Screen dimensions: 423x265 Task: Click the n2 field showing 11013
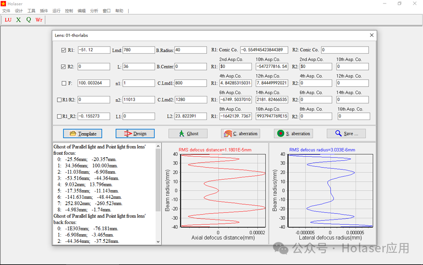139,99
